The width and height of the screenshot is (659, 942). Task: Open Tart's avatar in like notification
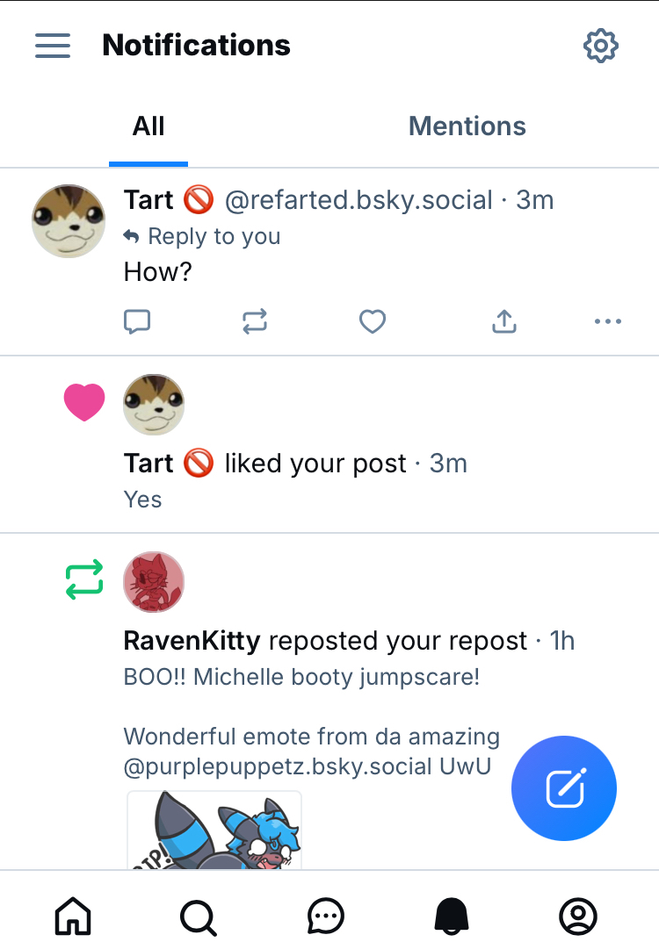point(154,404)
